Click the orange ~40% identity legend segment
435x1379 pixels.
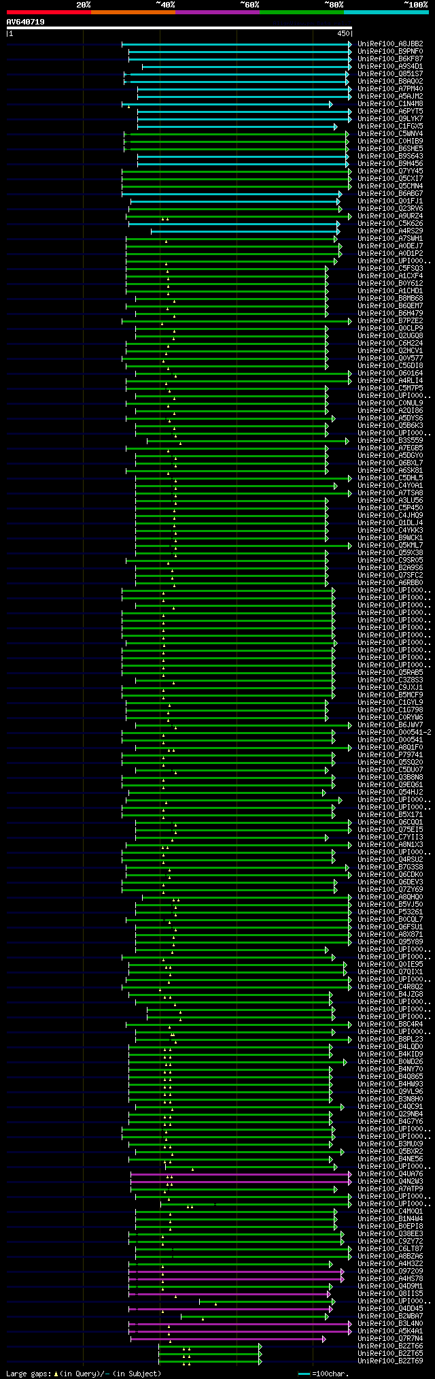[133, 12]
